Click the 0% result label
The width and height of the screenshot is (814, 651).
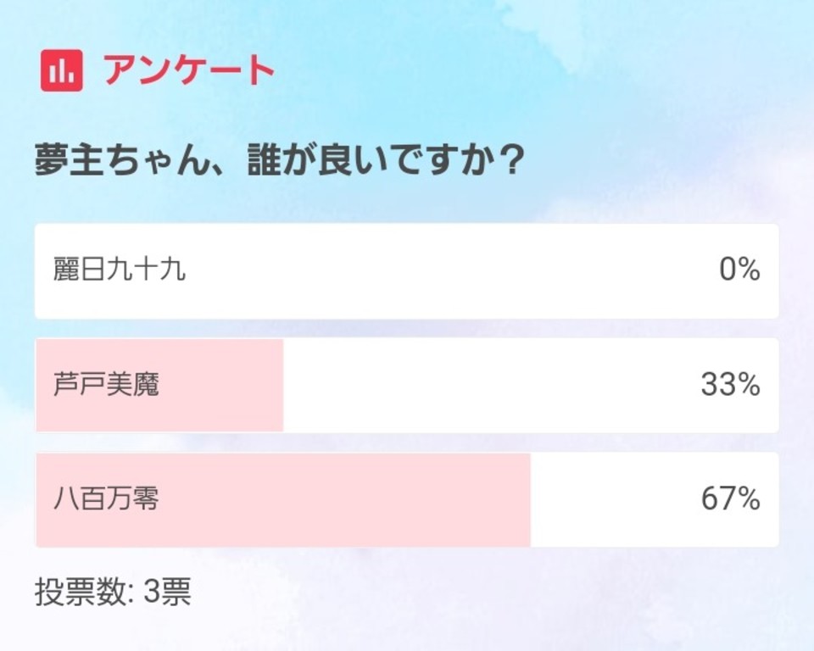[x=739, y=270]
